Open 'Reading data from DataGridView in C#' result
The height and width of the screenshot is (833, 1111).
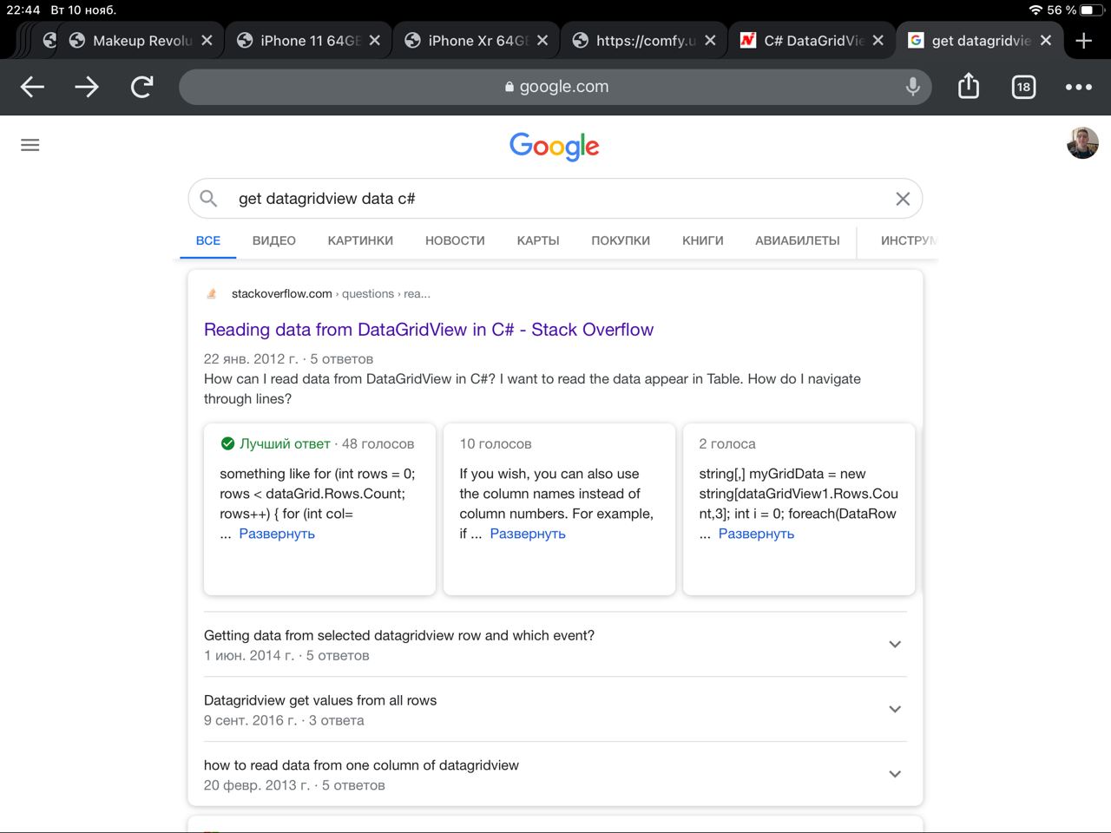click(x=428, y=330)
